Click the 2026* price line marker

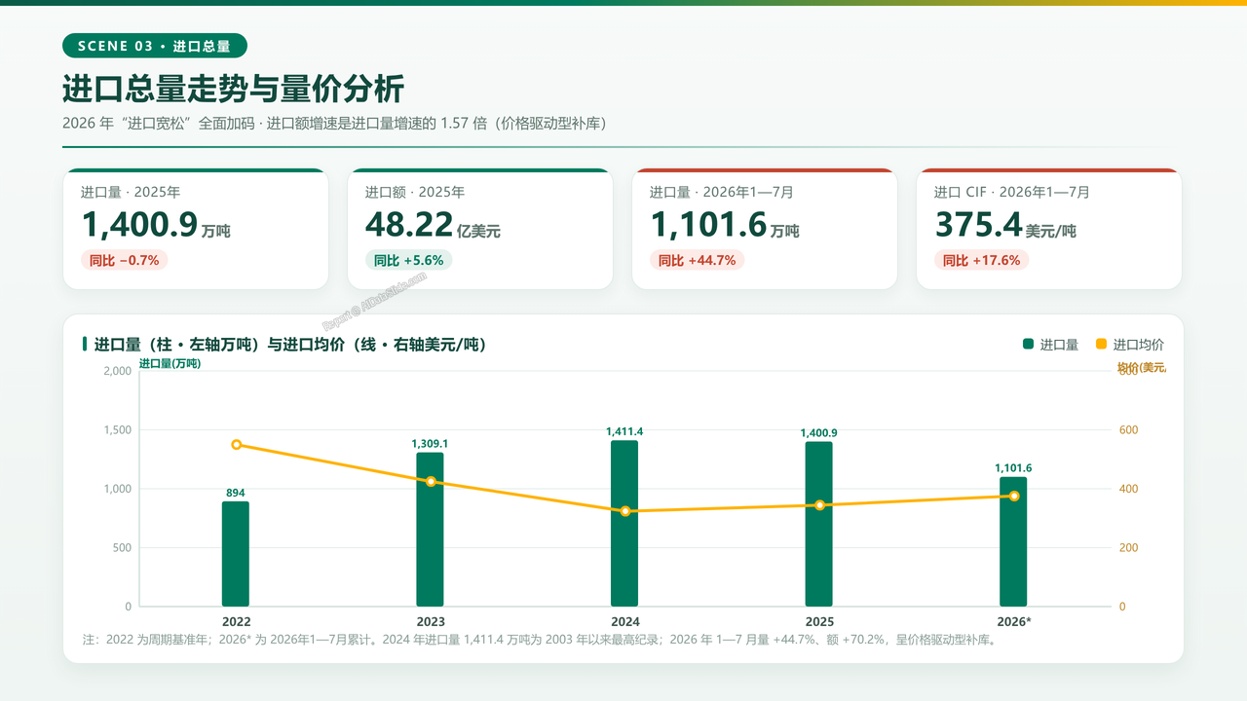(1014, 497)
